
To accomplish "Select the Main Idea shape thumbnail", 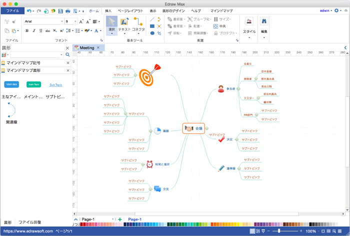I will click(11, 84).
